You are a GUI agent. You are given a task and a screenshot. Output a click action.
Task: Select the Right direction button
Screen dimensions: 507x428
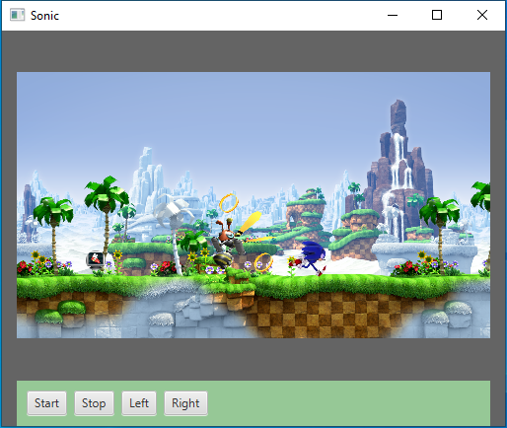coord(185,403)
